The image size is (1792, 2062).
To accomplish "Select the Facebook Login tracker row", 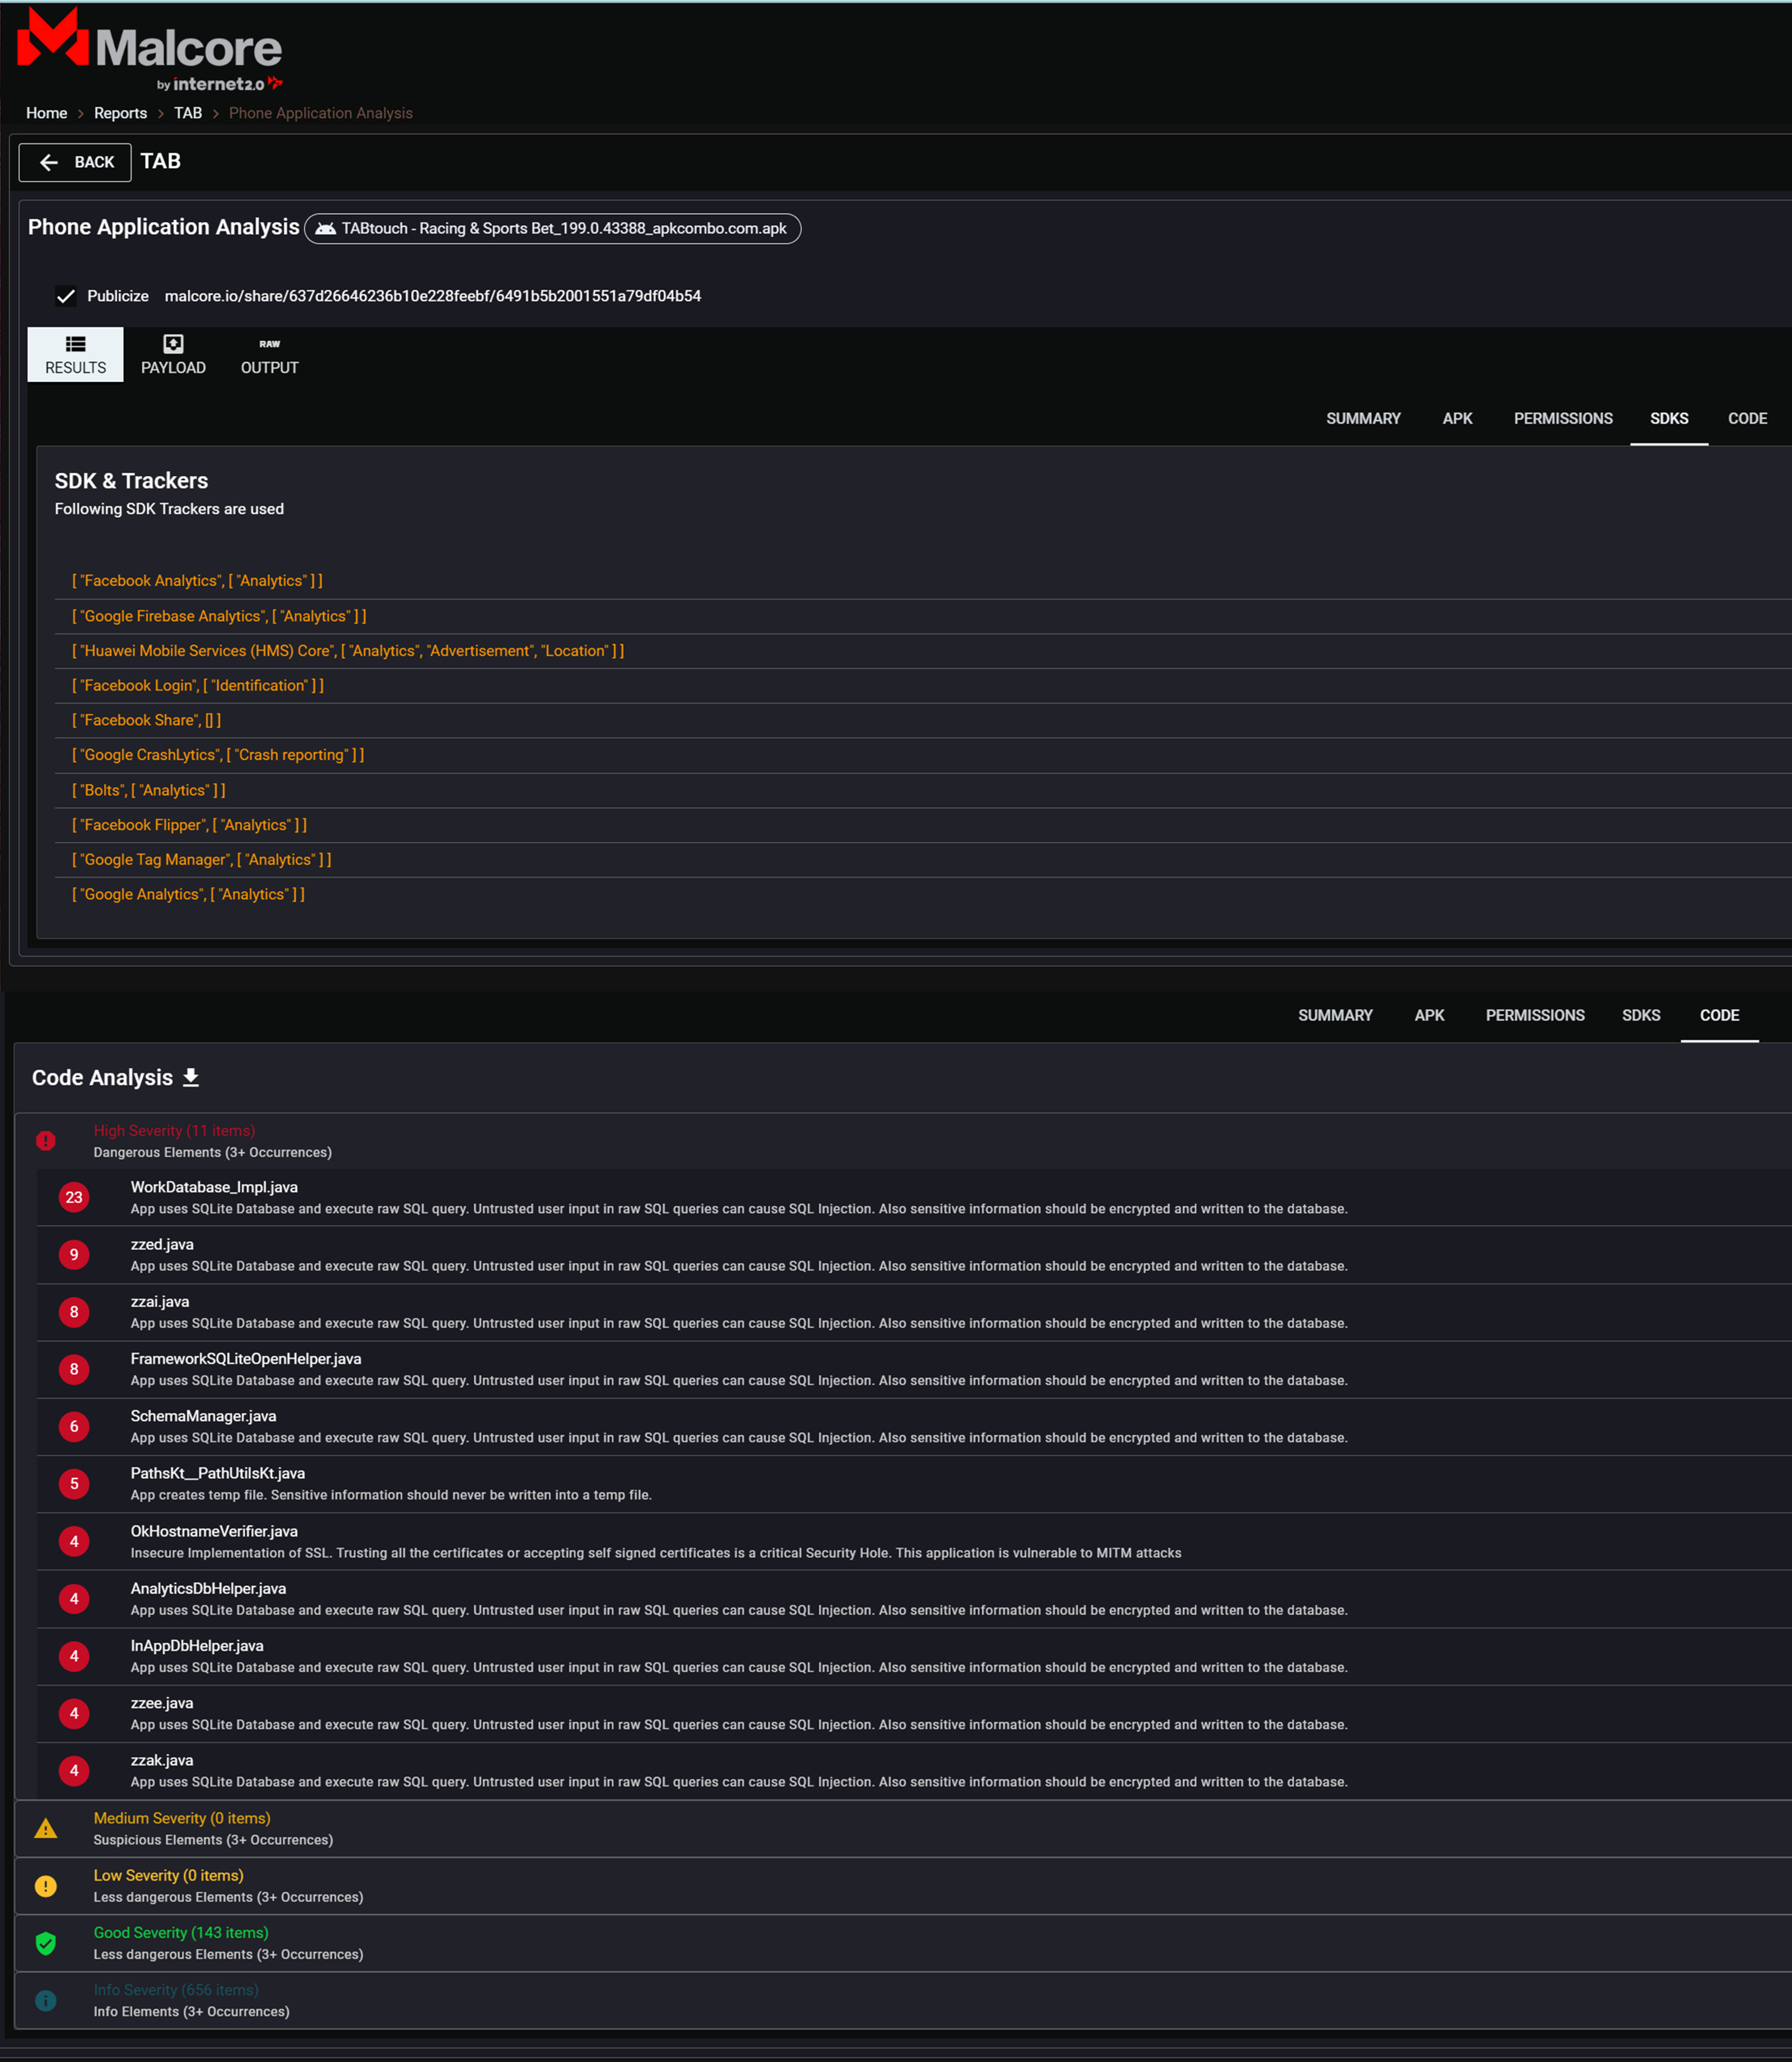I will [923, 686].
